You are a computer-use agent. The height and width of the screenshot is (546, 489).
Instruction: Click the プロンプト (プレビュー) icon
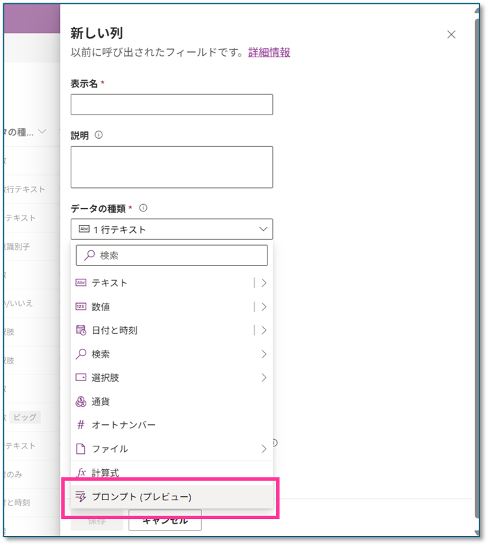pyautogui.click(x=81, y=497)
